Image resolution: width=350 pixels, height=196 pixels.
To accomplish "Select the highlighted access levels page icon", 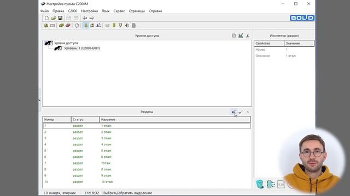I will pyautogui.click(x=85, y=26).
